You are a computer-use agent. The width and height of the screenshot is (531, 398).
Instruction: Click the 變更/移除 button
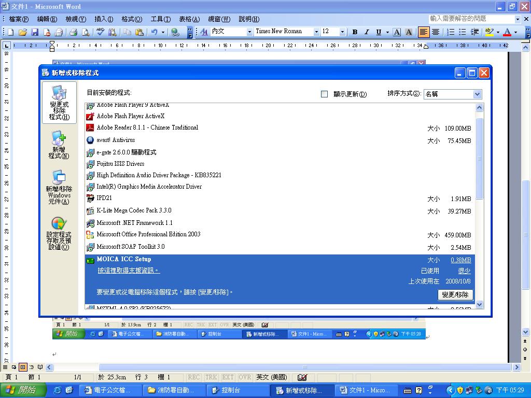click(455, 294)
